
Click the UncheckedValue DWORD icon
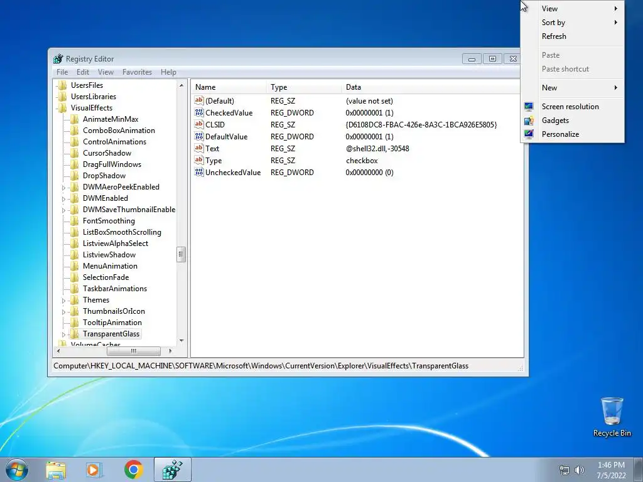[x=199, y=172]
